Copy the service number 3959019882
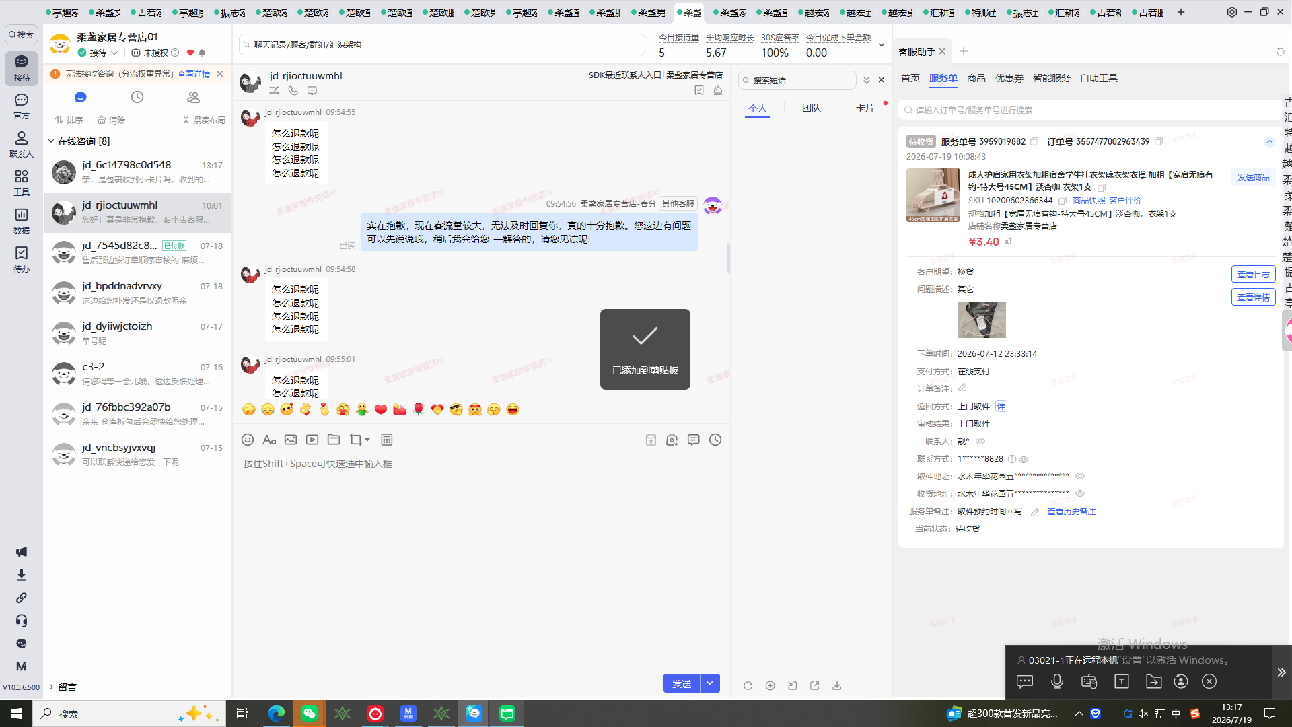This screenshot has width=1292, height=727. 1034,141
